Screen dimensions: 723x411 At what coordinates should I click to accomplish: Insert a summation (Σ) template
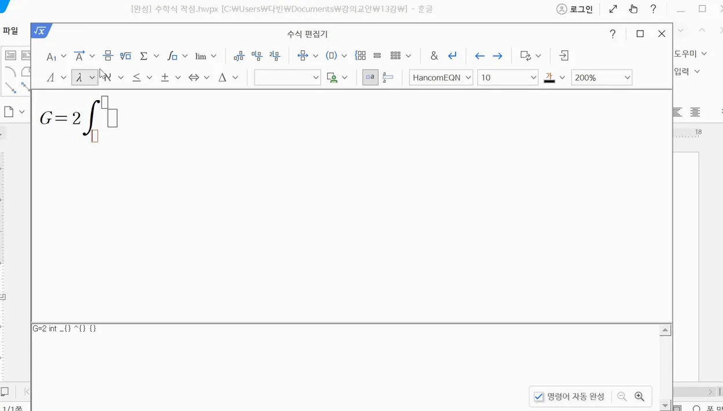tap(144, 56)
